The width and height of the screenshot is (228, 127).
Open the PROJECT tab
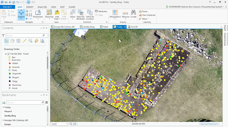(x=7, y=7)
